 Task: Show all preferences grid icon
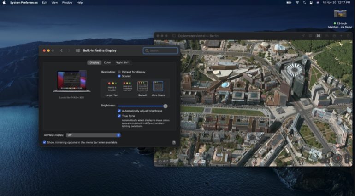(x=77, y=50)
